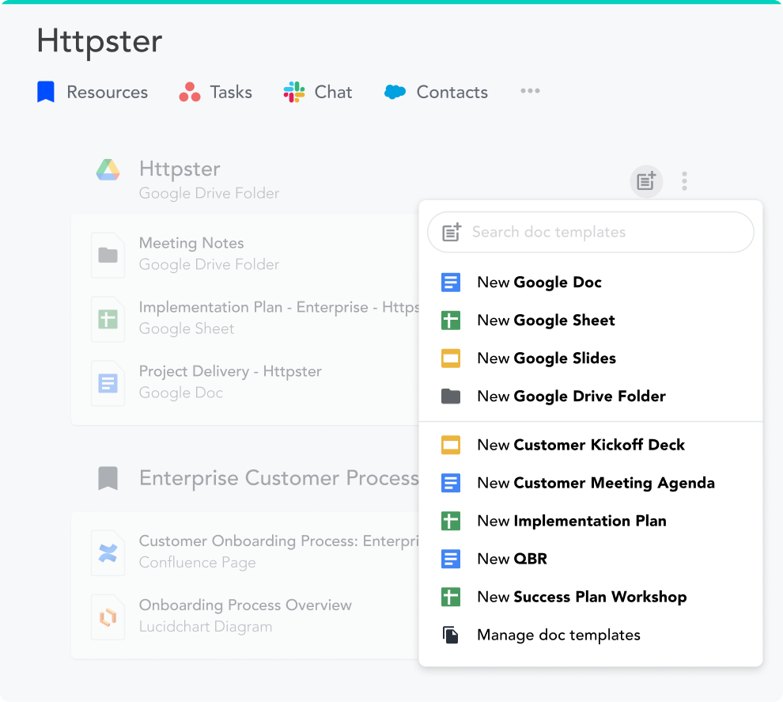Click the Httpster Google Drive Folder heading
Image resolution: width=783 pixels, height=702 pixels.
click(x=209, y=180)
